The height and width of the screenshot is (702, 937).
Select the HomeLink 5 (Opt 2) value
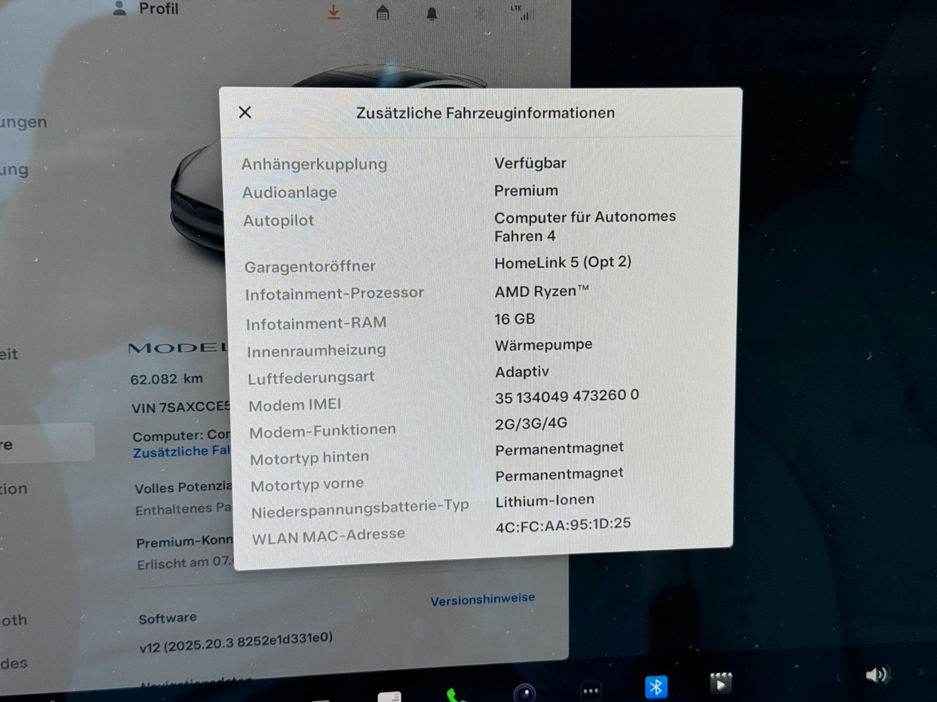pos(563,262)
